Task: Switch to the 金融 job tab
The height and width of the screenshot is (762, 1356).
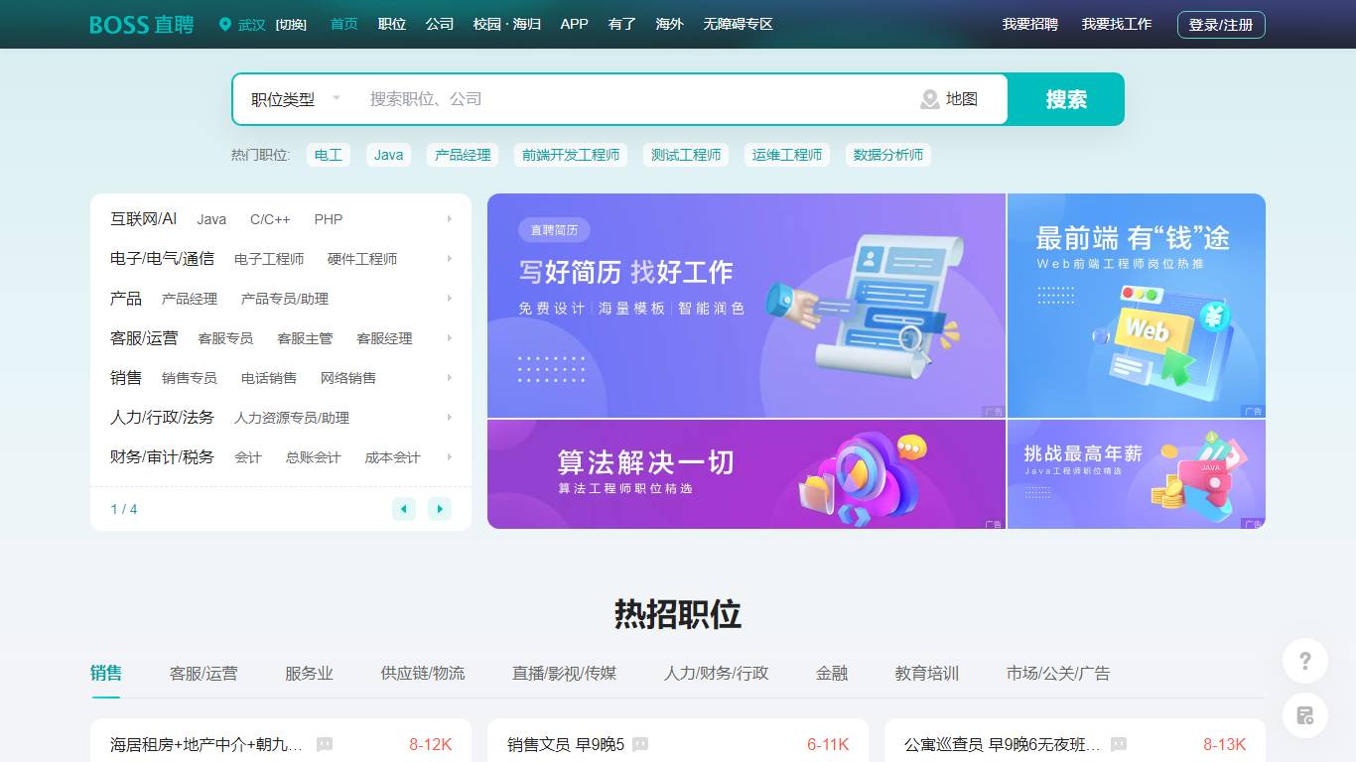Action: tap(830, 673)
